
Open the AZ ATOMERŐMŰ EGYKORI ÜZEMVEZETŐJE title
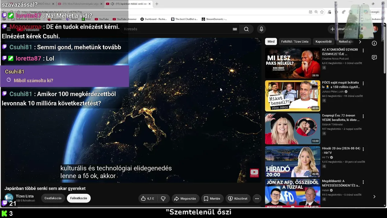(x=340, y=52)
